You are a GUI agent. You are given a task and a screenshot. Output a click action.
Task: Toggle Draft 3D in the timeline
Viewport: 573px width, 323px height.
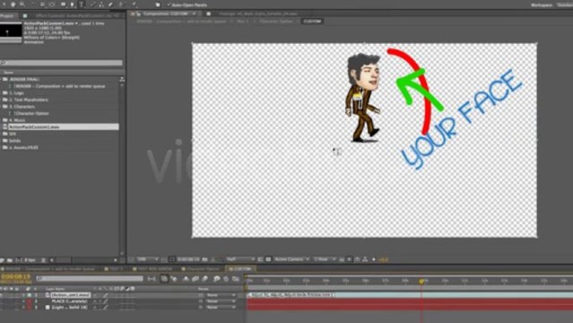coord(174,279)
